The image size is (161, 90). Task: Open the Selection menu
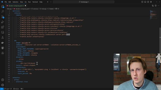coord(15,2)
